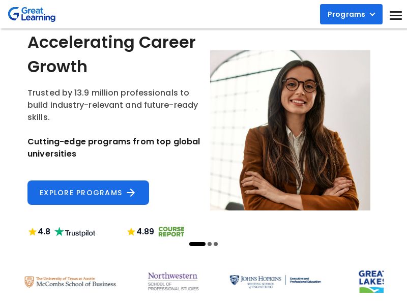The image size is (407, 305).
Task: Click the Course Report logo
Action: [171, 232]
